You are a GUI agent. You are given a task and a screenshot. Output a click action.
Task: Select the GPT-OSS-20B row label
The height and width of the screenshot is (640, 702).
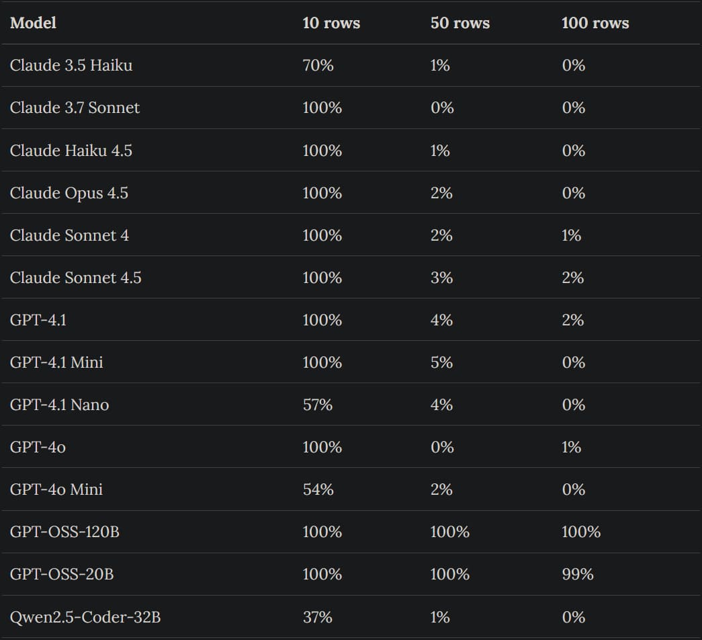62,574
